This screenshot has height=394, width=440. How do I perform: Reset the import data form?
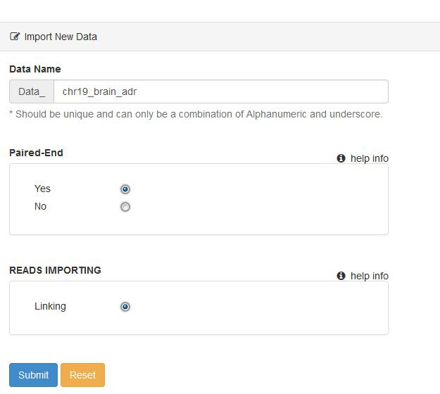point(83,375)
